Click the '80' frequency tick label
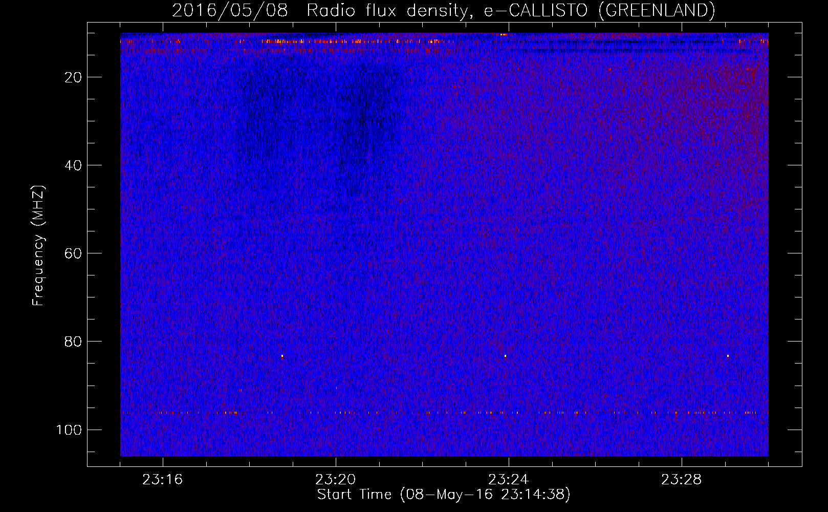 pos(74,342)
